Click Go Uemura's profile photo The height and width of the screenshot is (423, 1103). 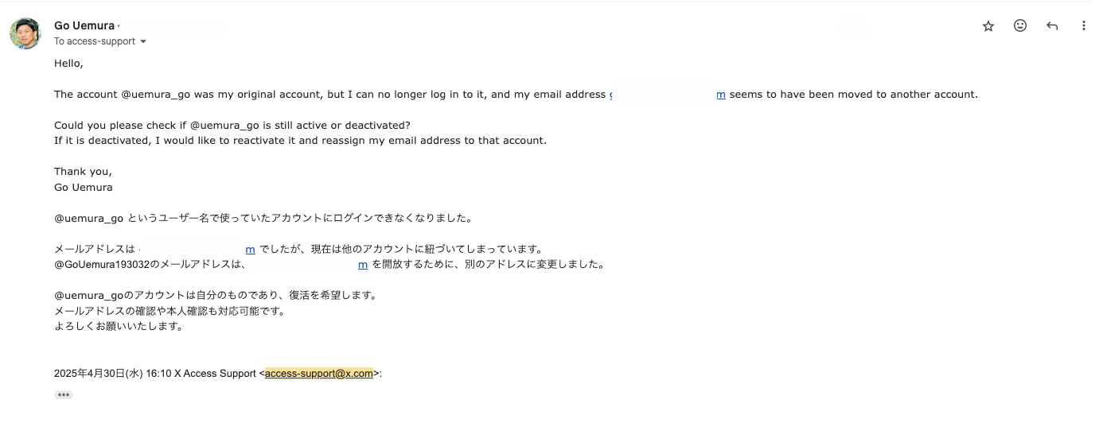point(25,33)
